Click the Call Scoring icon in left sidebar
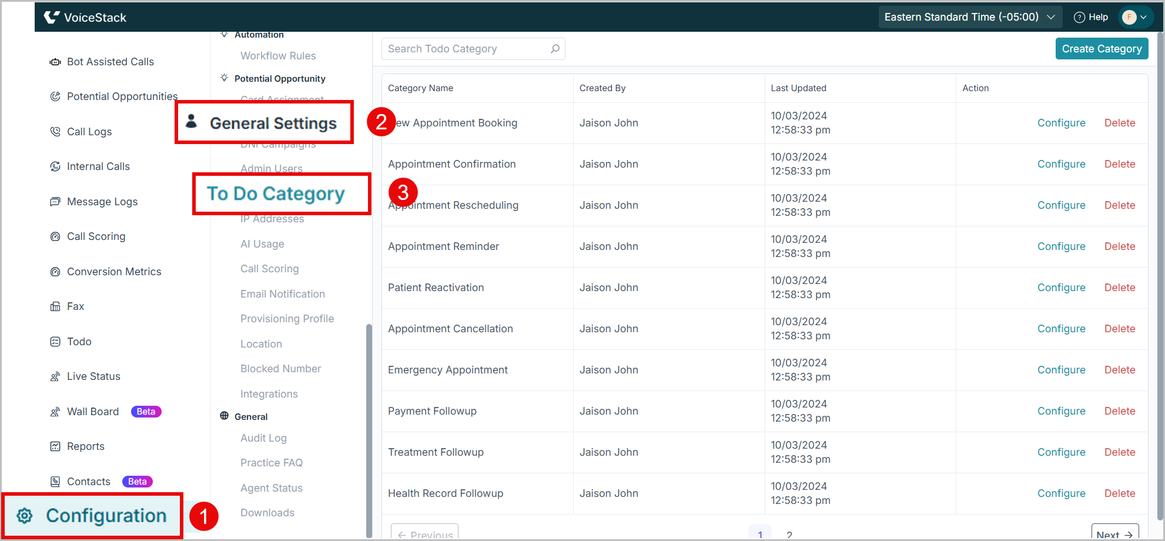The image size is (1165, 541). 55,236
